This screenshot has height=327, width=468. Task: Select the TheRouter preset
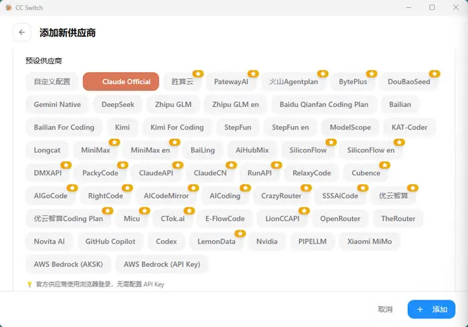point(398,219)
